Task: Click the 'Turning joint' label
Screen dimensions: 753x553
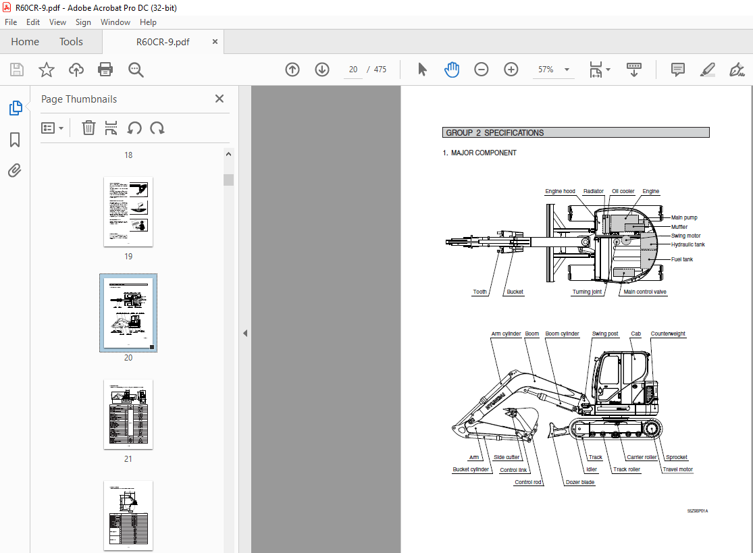Action: (587, 292)
